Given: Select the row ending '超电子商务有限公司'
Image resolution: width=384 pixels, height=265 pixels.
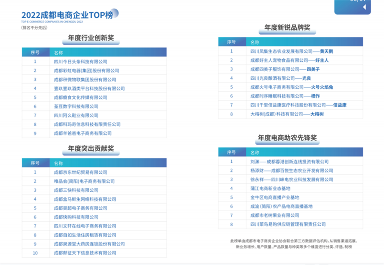Looking at the screenshot, I should coord(94,208).
